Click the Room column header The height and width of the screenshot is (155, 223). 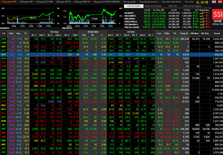coord(217,34)
